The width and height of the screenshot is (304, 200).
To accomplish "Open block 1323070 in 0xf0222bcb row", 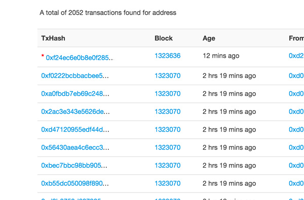I will (x=168, y=75).
